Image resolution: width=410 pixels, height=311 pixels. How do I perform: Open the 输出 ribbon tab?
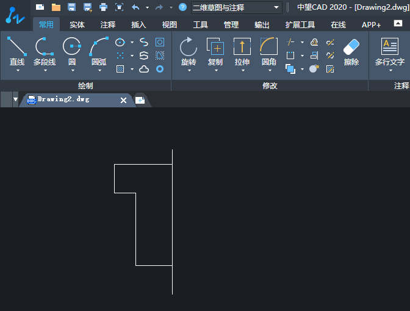pos(262,25)
